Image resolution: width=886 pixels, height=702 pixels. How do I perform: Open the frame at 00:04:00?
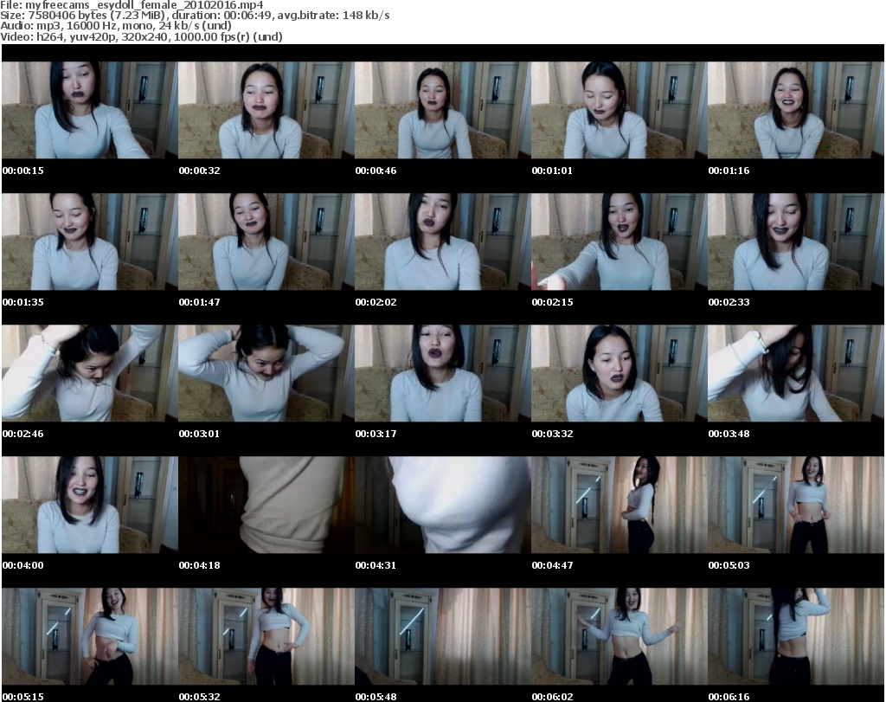pos(90,505)
